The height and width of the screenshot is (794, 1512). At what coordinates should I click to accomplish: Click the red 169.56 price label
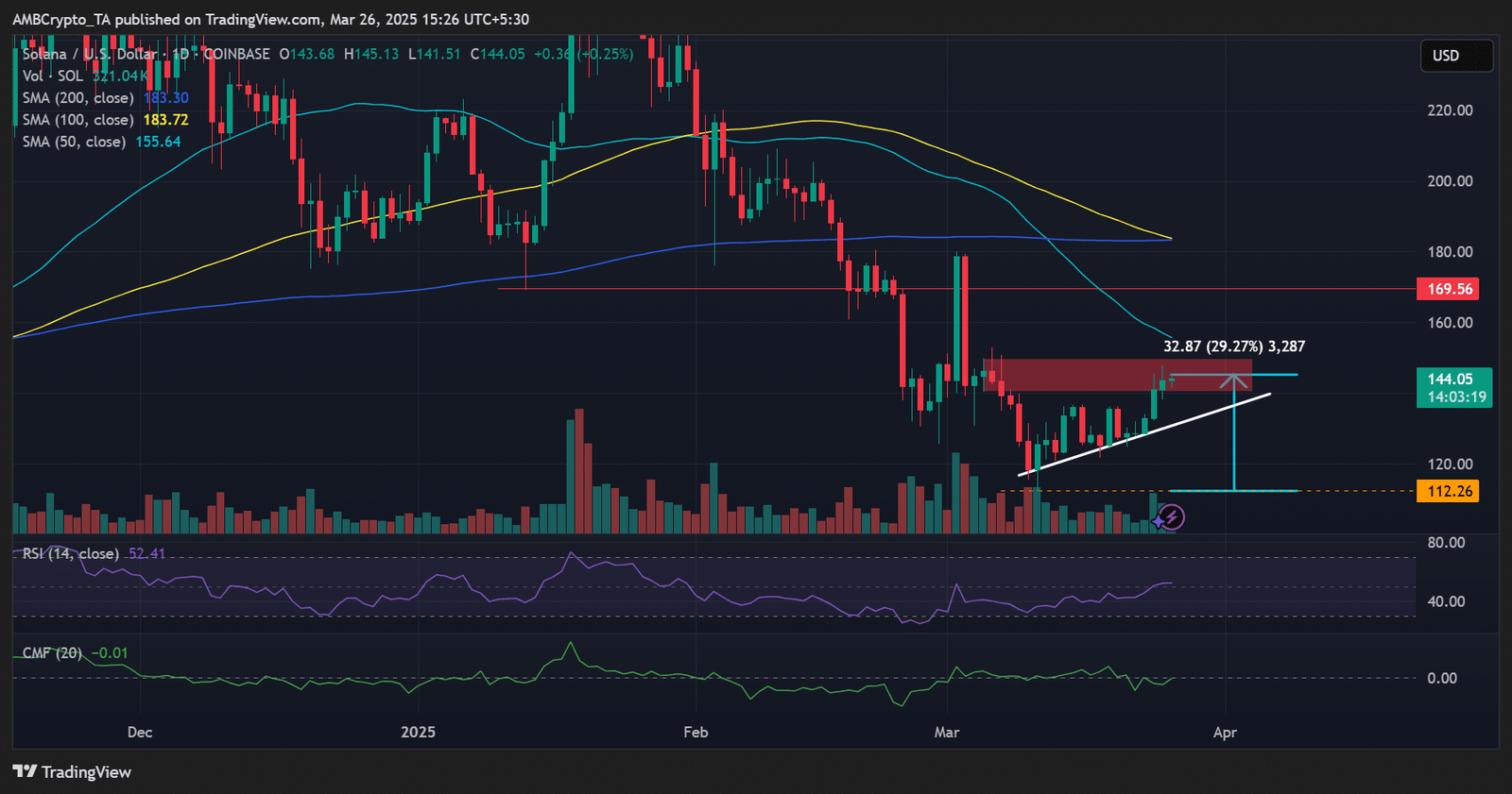(x=1448, y=289)
